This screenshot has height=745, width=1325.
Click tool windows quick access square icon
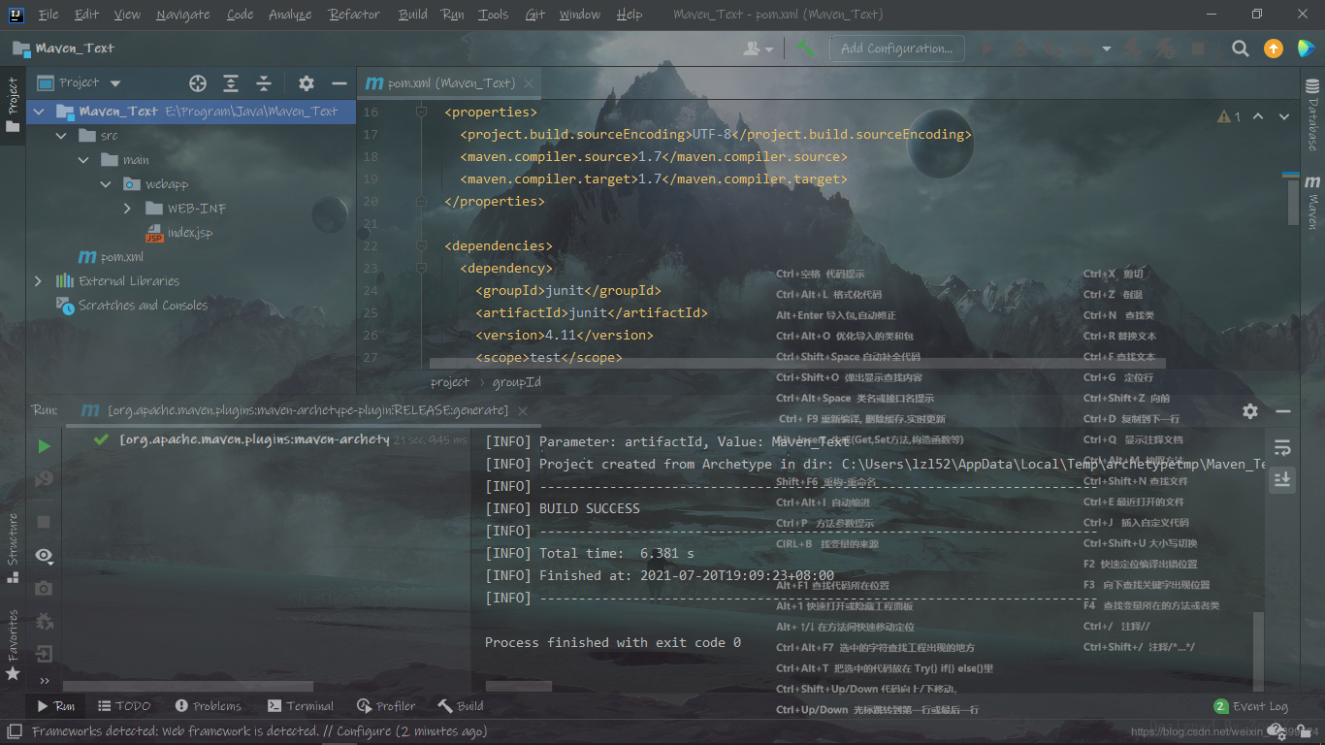coord(14,730)
